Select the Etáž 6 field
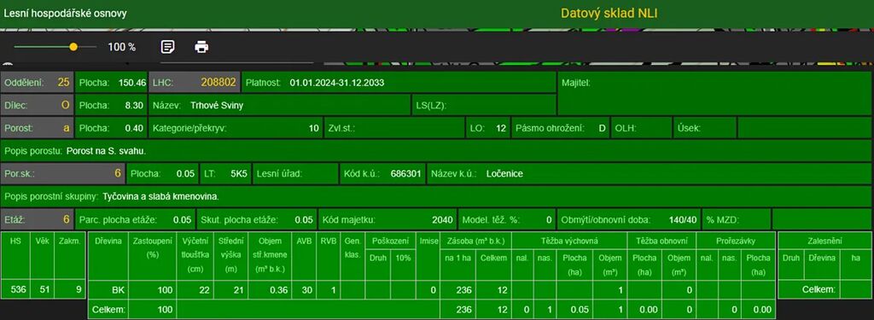The width and height of the screenshot is (874, 320). [x=38, y=219]
